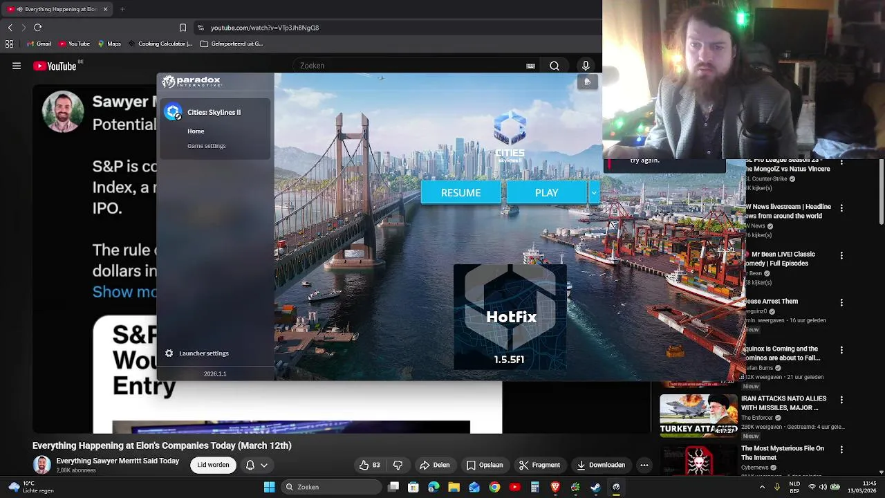
Task: Reload the page in the browser
Action: (37, 28)
